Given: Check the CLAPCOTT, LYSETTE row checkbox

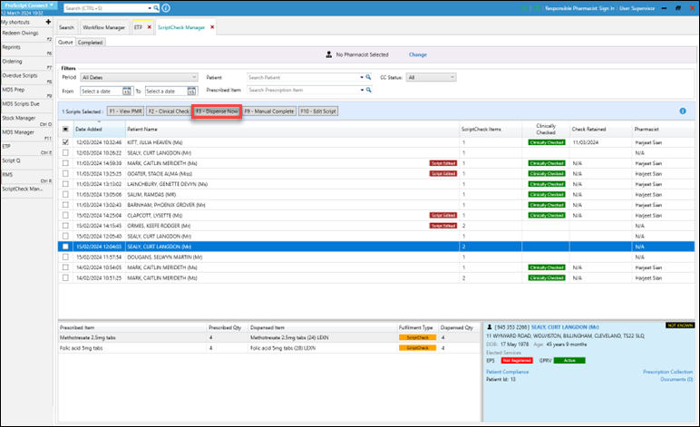Looking at the screenshot, I should pyautogui.click(x=65, y=215).
